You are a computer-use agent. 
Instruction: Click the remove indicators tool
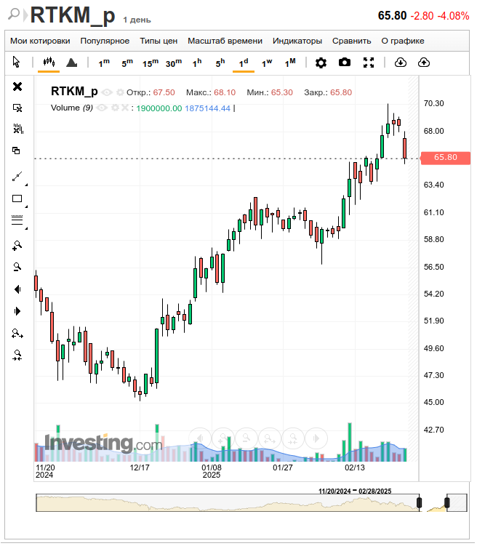pos(17,129)
